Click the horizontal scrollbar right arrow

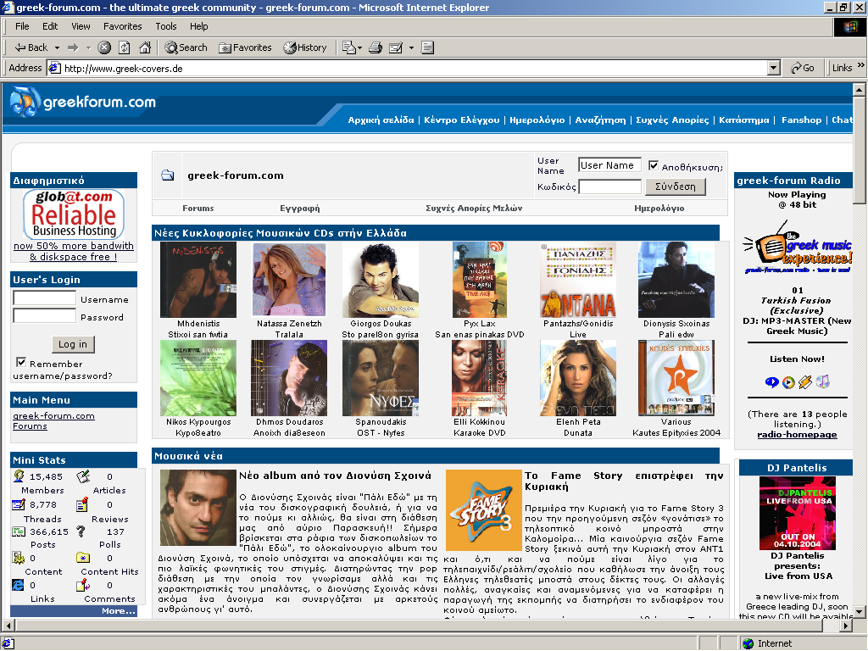(x=846, y=626)
